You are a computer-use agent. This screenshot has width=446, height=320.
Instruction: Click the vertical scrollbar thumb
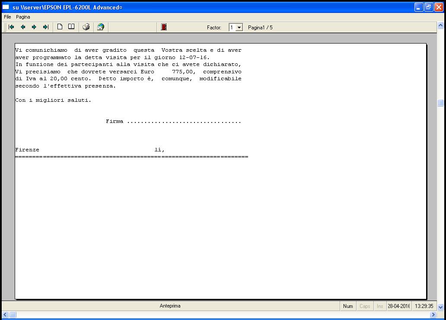[x=440, y=103]
